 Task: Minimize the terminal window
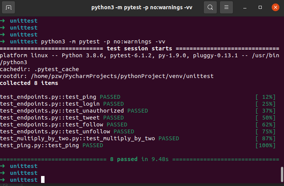(x=245, y=7)
